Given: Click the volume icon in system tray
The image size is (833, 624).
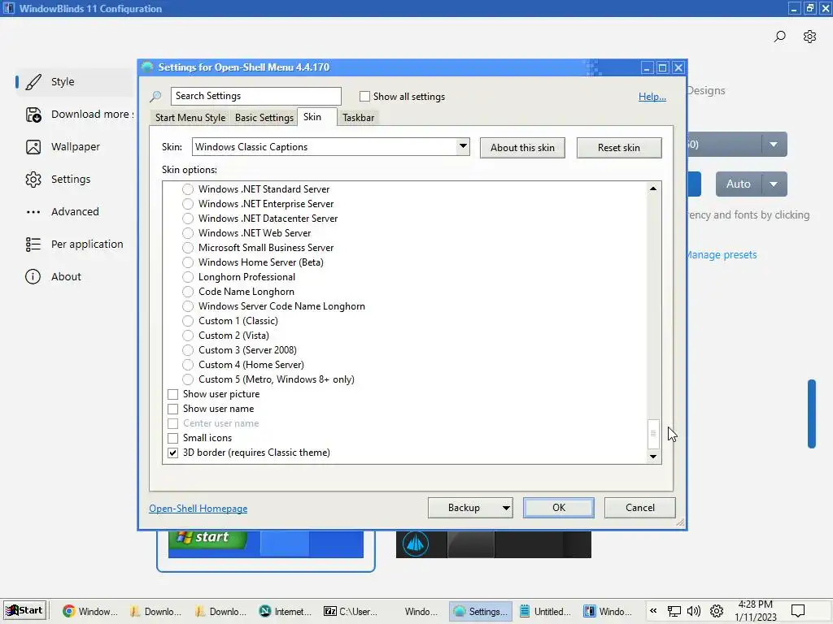Looking at the screenshot, I should click(694, 611).
